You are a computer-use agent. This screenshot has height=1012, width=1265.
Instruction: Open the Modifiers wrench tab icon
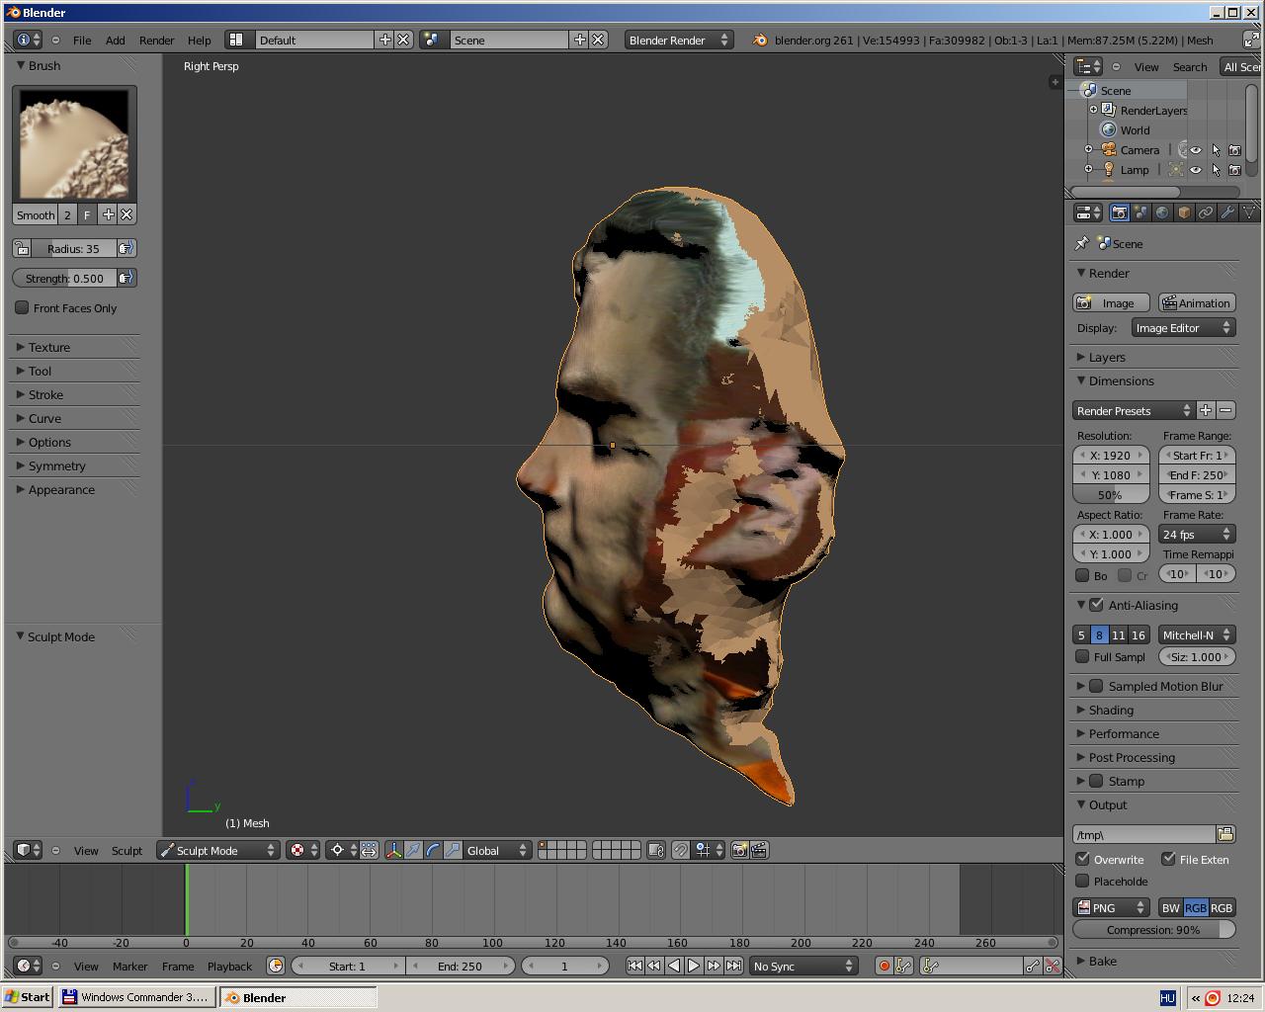(x=1227, y=212)
